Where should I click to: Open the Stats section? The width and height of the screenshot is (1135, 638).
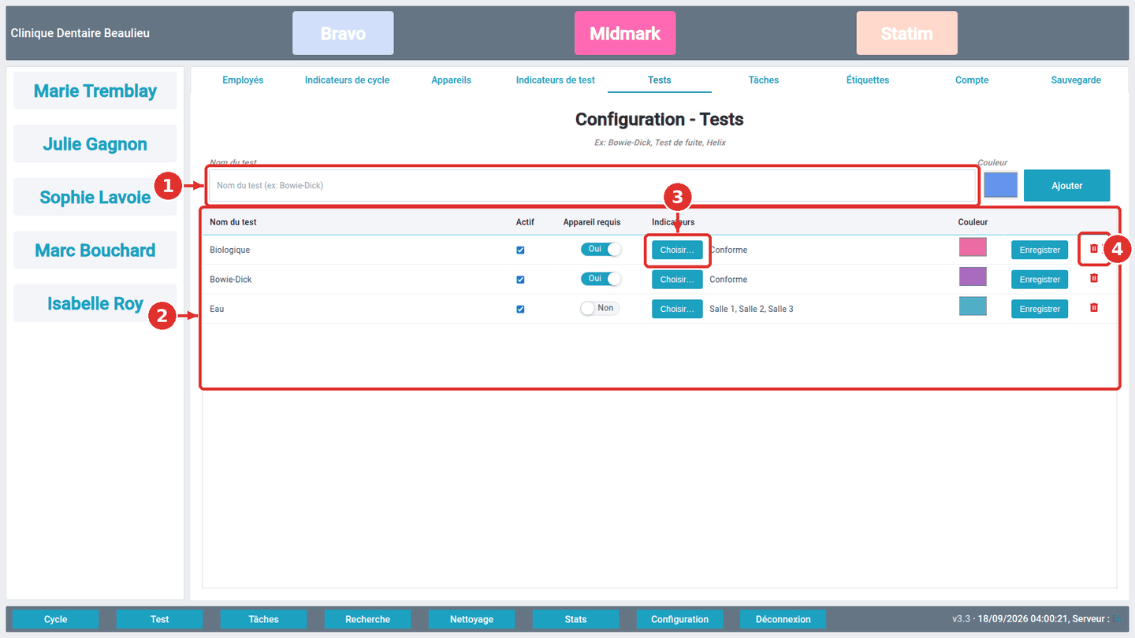click(575, 619)
